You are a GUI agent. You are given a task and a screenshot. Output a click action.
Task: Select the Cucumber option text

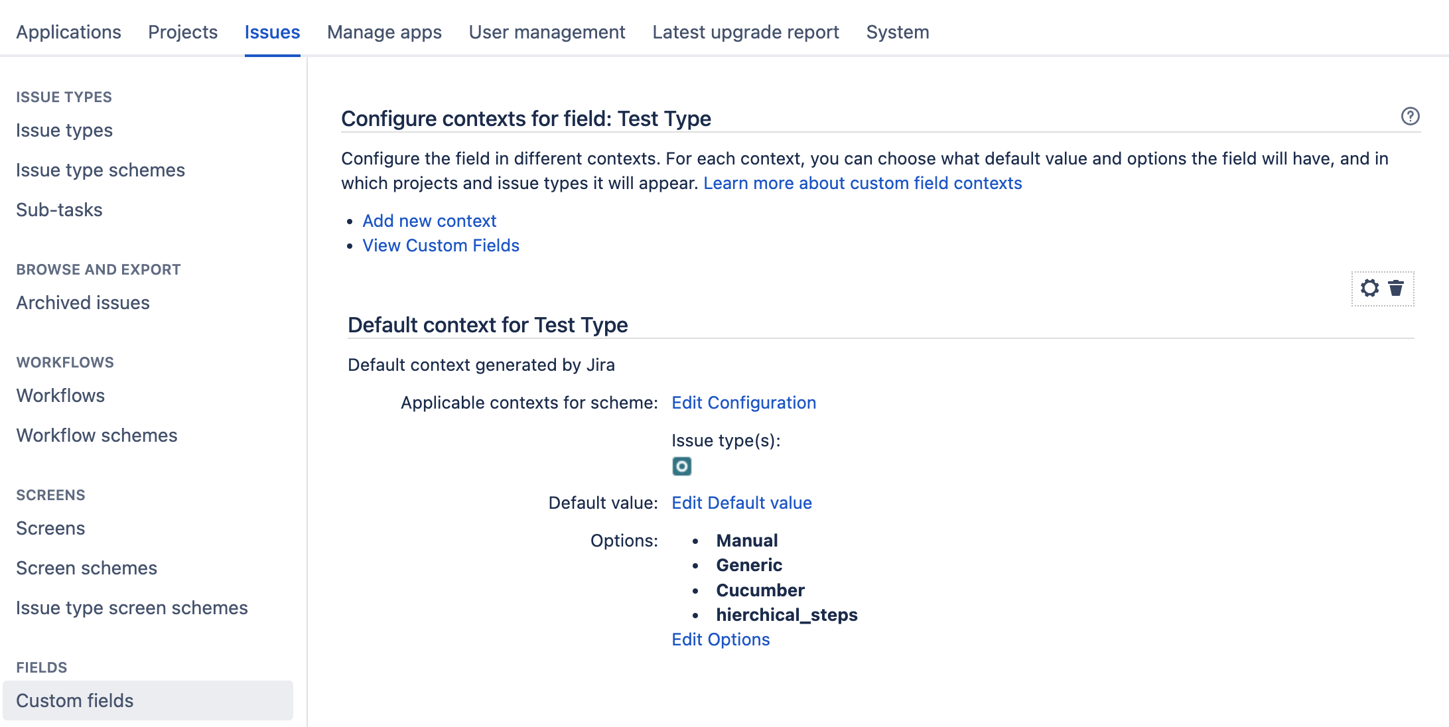(760, 590)
